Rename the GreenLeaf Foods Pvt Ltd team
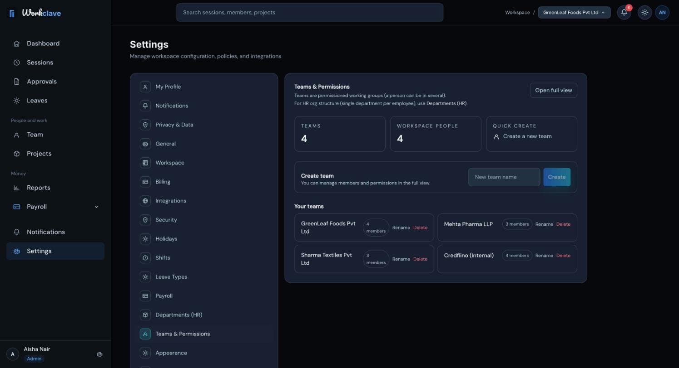This screenshot has width=679, height=368. (401, 228)
